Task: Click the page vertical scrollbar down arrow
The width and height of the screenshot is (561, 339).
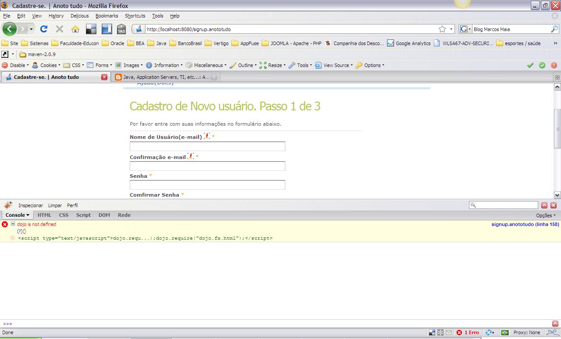Action: (557, 195)
